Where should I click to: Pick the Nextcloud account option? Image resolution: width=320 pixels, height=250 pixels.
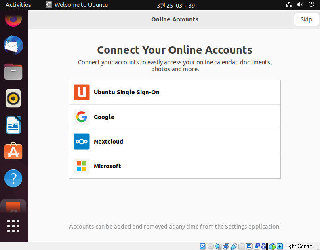click(175, 142)
